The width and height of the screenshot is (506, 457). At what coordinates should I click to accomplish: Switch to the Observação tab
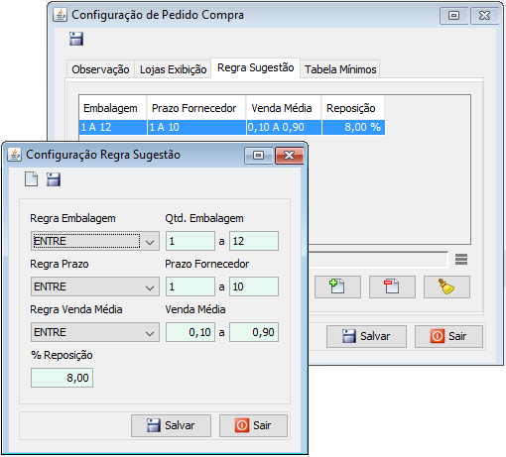pyautogui.click(x=100, y=69)
